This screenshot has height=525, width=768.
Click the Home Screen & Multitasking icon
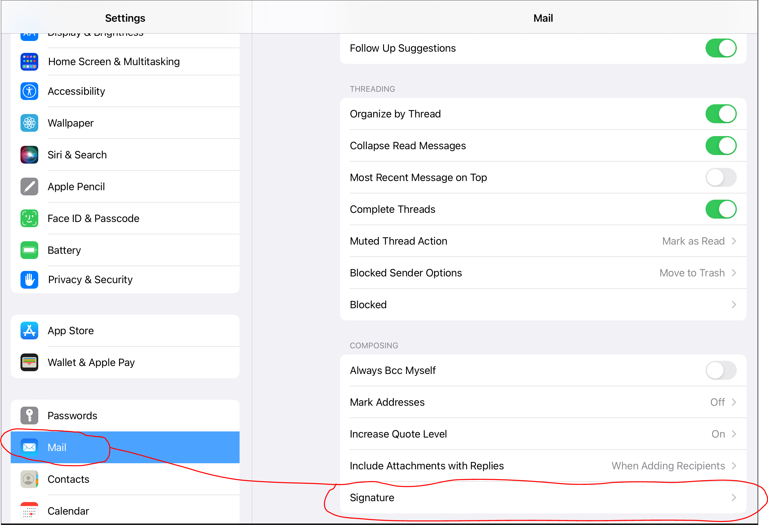tap(29, 62)
